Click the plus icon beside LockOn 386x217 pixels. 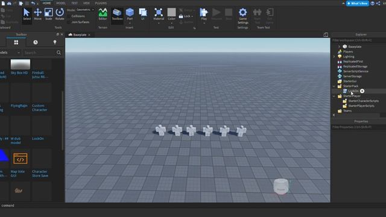[x=362, y=91]
